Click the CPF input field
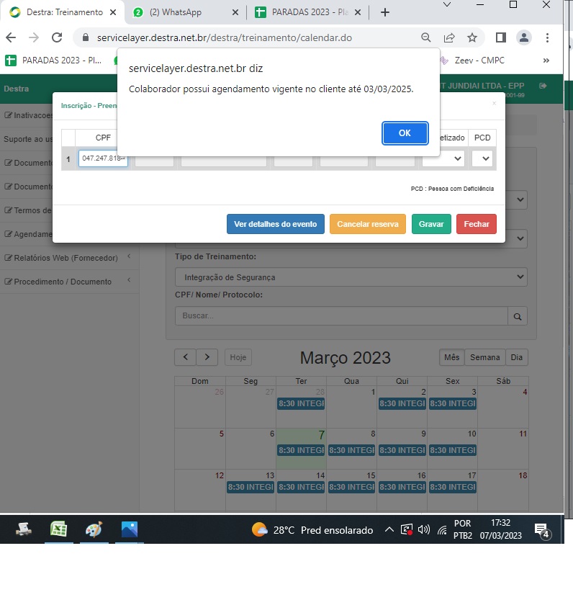The image size is (573, 605). (x=103, y=158)
